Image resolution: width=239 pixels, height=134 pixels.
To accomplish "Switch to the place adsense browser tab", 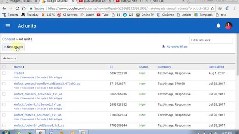I will [x=94, y=1].
